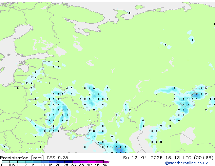Pick the 25–30 mm navy legend segment
This screenshot has height=166, width=215.
click(68, 162)
